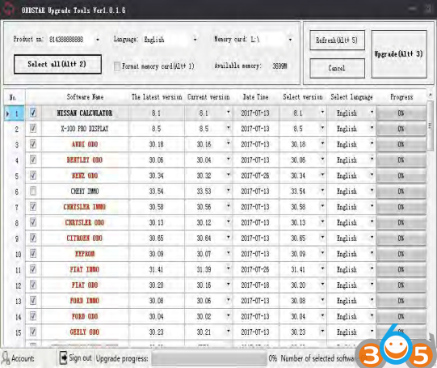The image size is (437, 368).
Task: Uncheck the BENTLEY ODO checkbox
Action: 33,159
